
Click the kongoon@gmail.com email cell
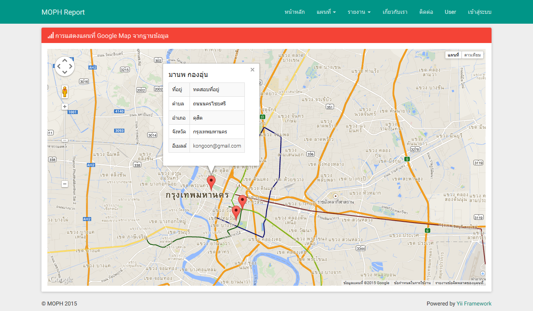[x=217, y=146]
